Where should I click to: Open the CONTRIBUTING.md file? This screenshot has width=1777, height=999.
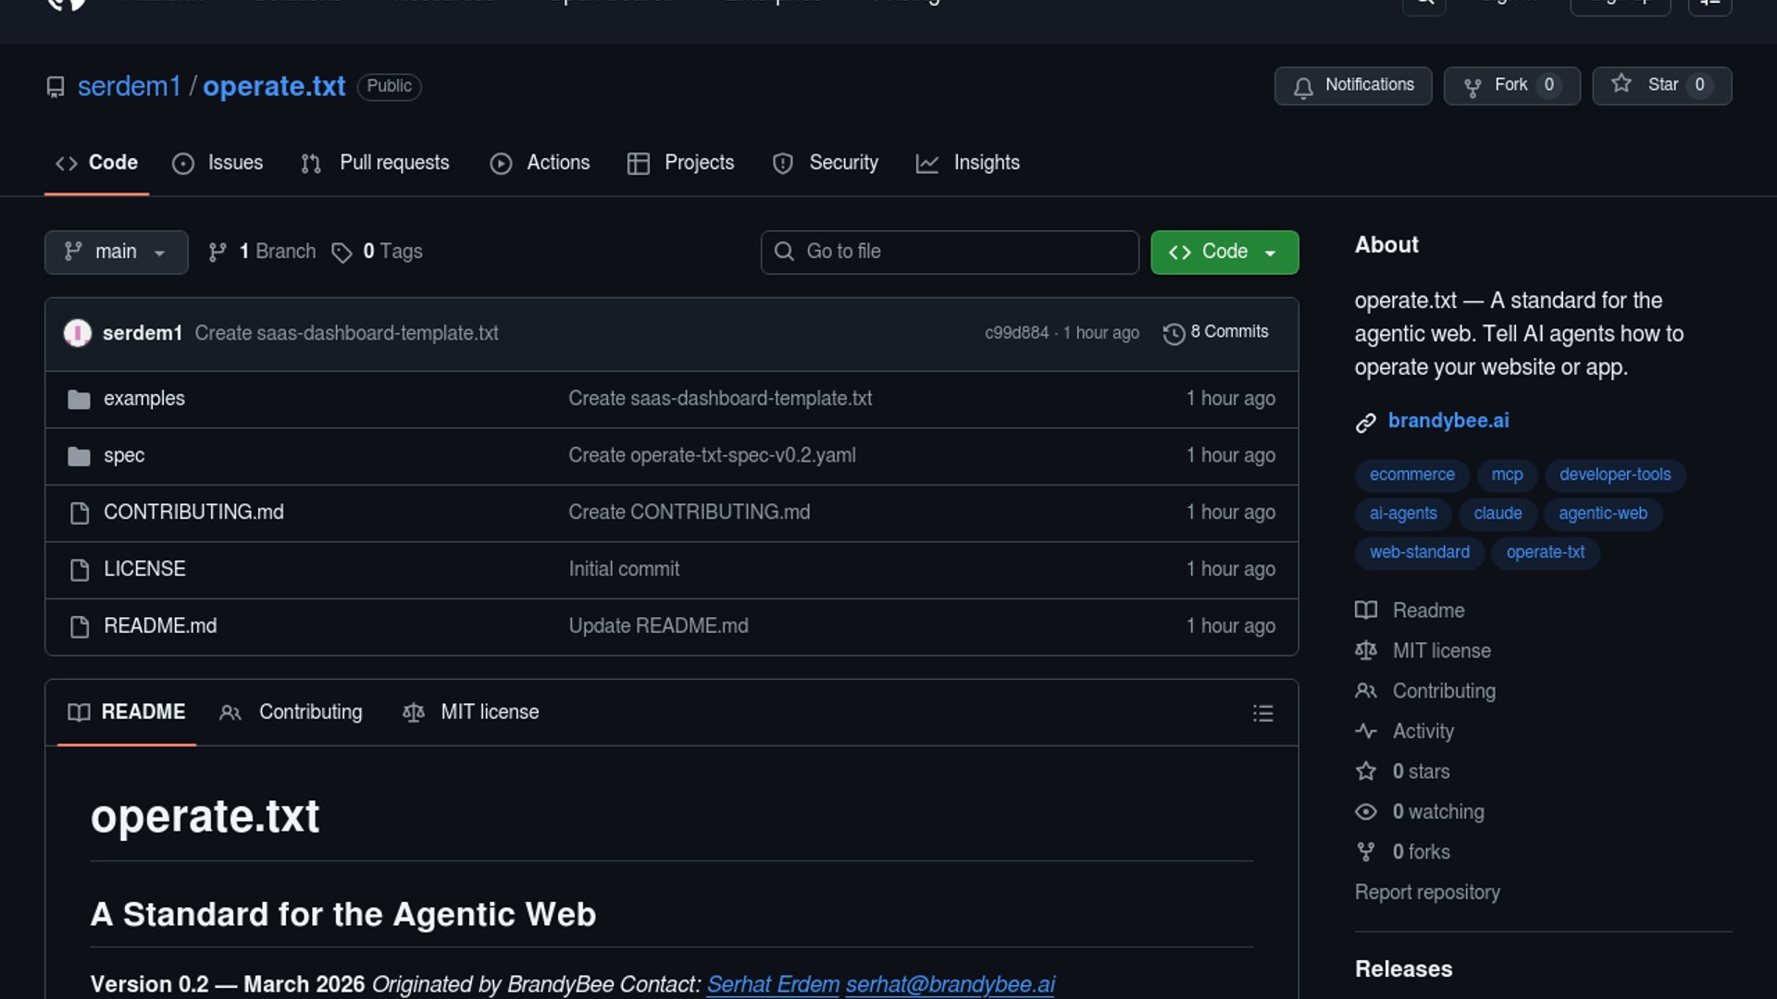pyautogui.click(x=193, y=512)
